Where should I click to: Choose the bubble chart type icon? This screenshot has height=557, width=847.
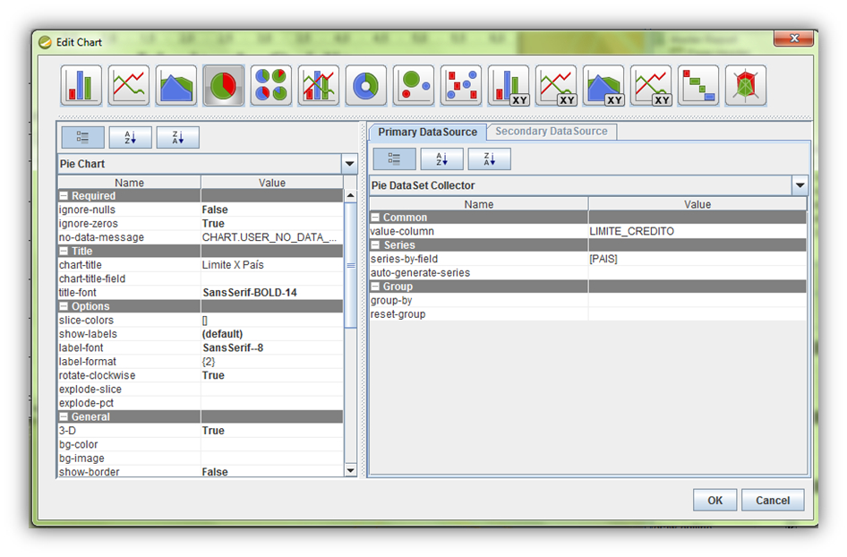point(414,86)
